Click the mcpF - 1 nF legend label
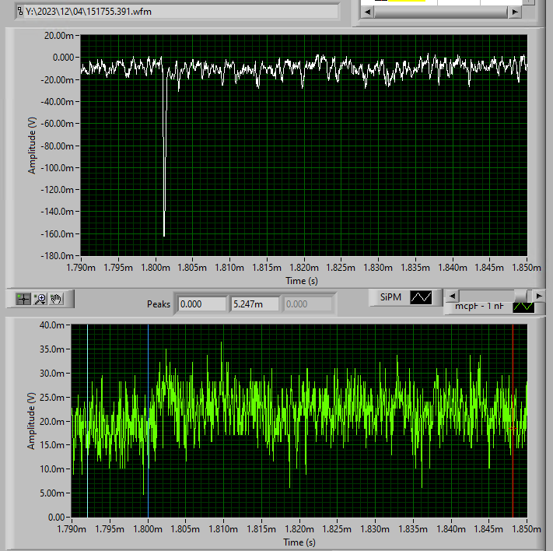Viewport: 553px width, 551px height. pyautogui.click(x=481, y=307)
